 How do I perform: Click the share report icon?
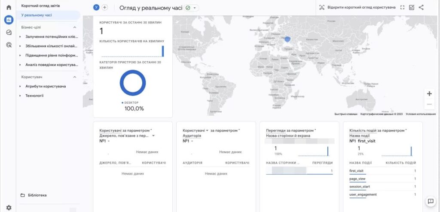[421, 7]
